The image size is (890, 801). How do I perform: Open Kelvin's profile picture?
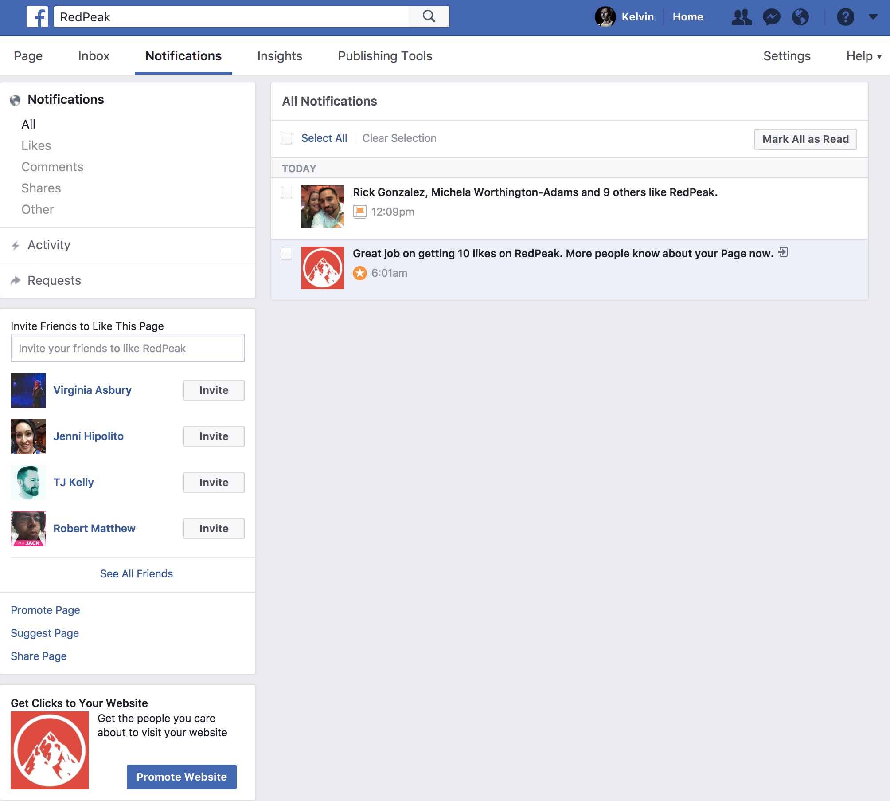tap(605, 17)
